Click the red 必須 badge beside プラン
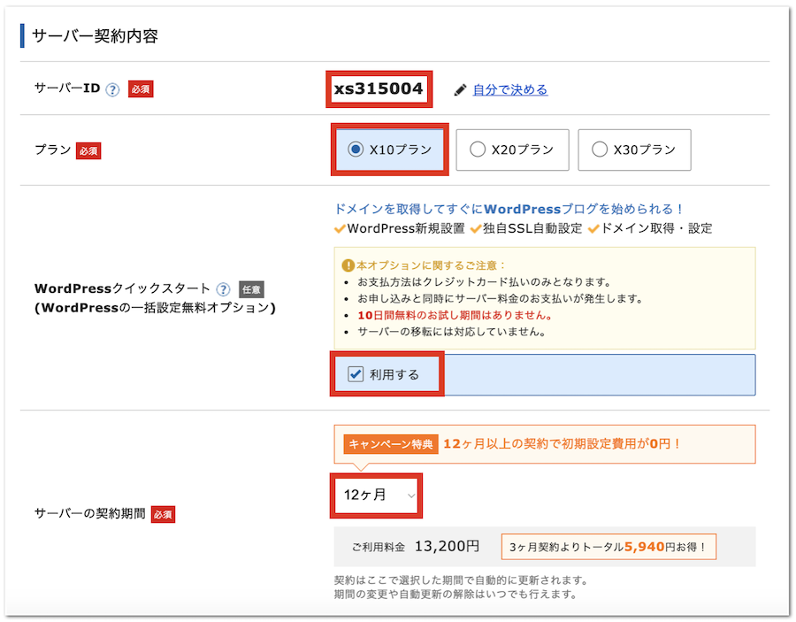This screenshot has width=796, height=622. pos(88,150)
